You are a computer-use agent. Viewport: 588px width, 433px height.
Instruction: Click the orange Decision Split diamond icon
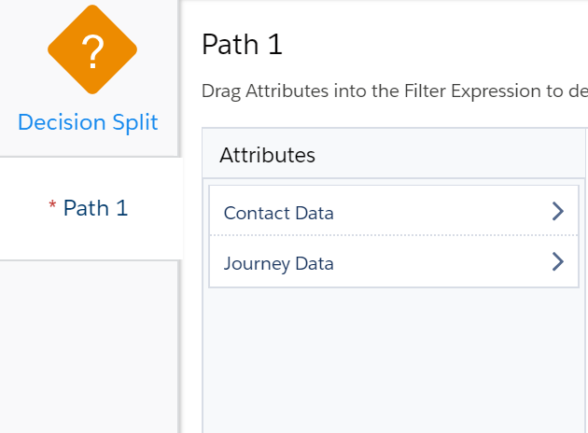pyautogui.click(x=92, y=49)
